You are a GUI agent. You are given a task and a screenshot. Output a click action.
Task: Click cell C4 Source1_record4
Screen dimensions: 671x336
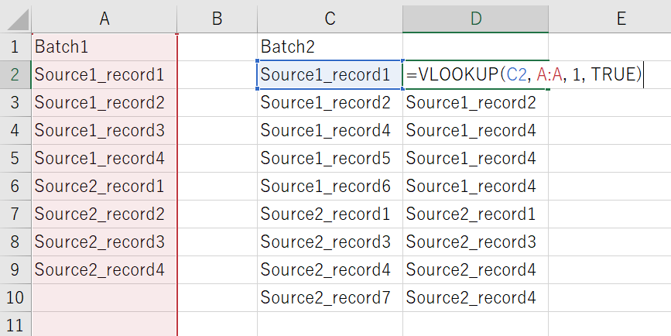click(x=330, y=130)
